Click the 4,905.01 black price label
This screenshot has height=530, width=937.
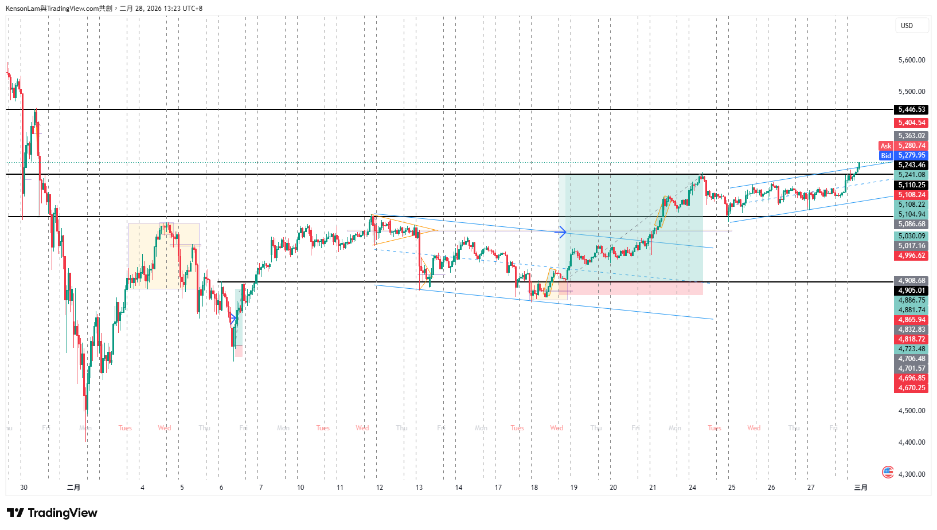pos(911,290)
